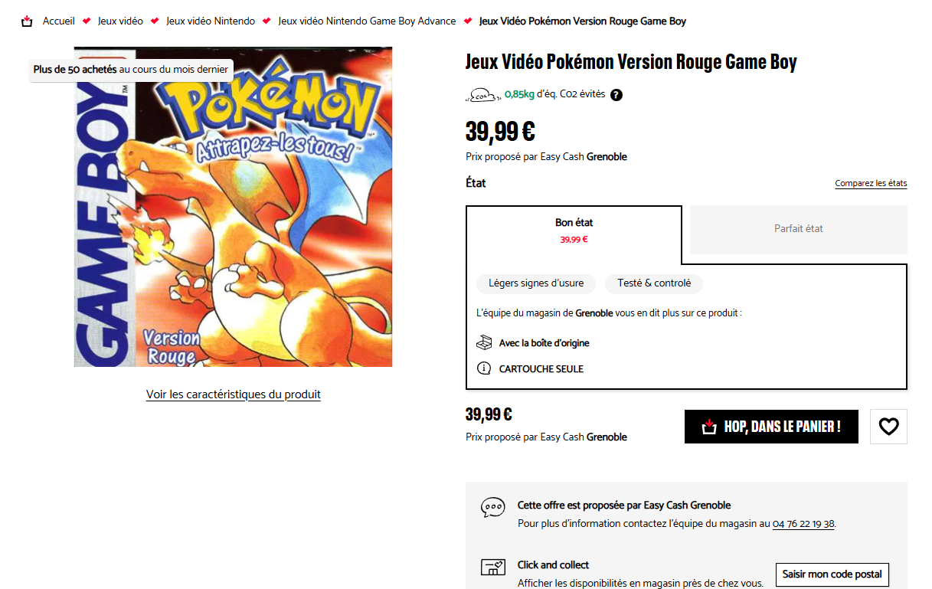932x589 pixels.
Task: Click the Pokémon Version Rouge product image
Action: click(x=233, y=207)
